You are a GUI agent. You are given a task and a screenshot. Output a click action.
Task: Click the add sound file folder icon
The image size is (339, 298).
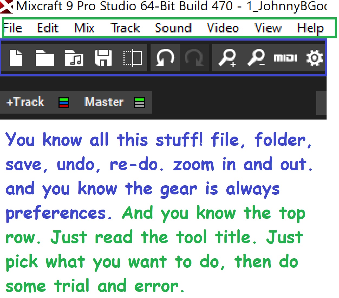(x=74, y=58)
